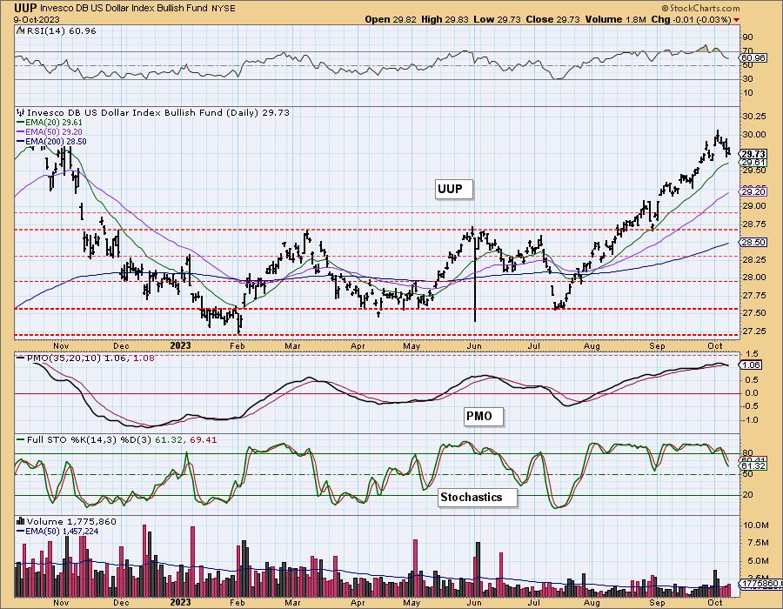Click the Volume 1,775,860 legend

[x=71, y=522]
